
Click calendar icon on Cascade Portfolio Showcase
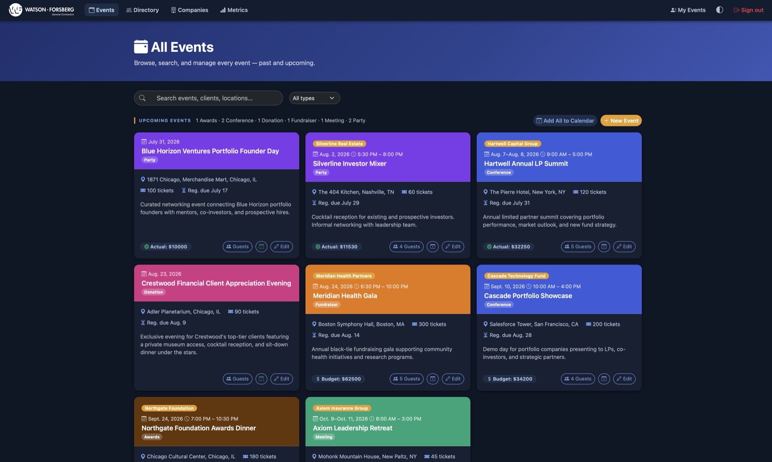604,379
